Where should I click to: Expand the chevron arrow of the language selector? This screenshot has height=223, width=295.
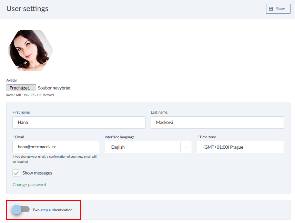186,147
